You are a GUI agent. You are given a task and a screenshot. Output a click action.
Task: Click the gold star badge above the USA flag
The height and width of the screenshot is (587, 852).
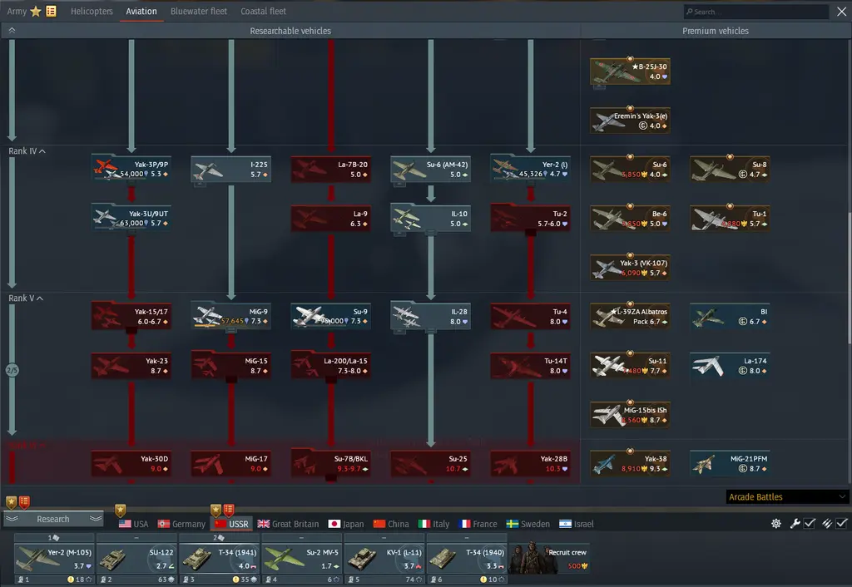(x=120, y=510)
